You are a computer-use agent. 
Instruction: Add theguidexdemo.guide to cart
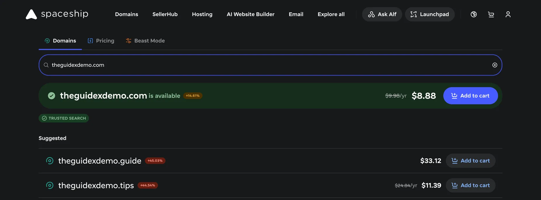470,161
